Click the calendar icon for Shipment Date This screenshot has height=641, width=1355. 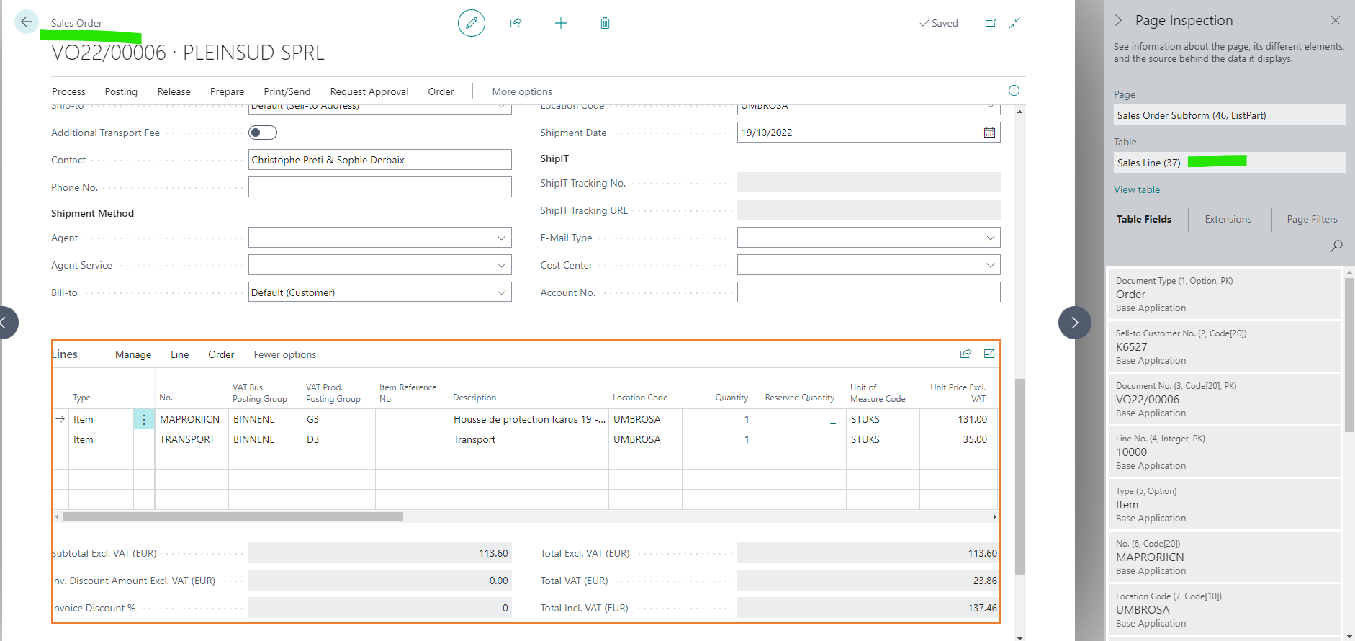click(x=989, y=133)
